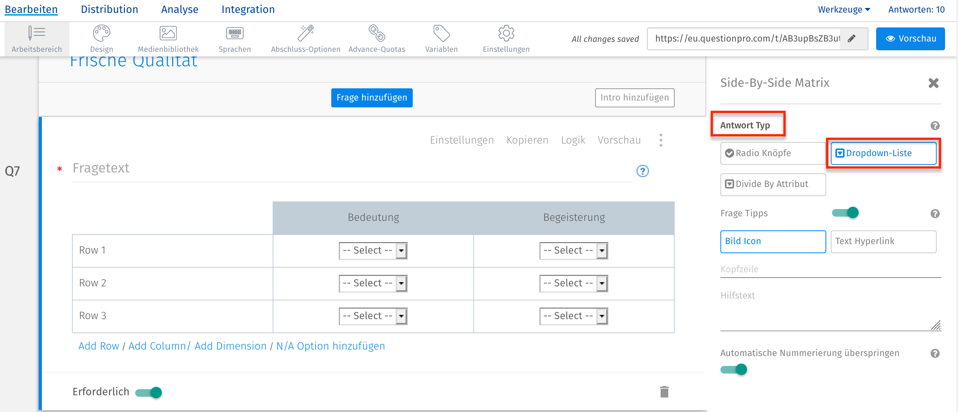958x412 pixels.
Task: Open Advance-Quotas settings
Action: [x=377, y=38]
